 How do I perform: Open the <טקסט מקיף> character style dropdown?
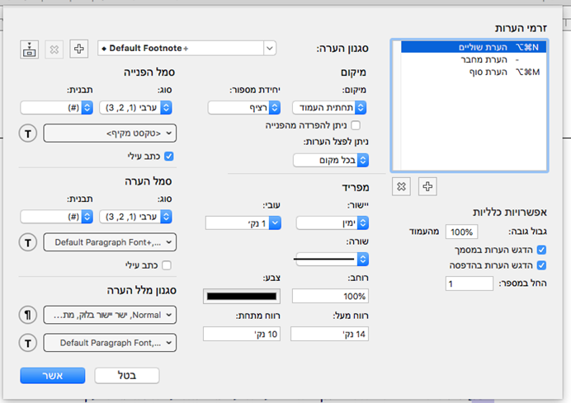pyautogui.click(x=110, y=134)
